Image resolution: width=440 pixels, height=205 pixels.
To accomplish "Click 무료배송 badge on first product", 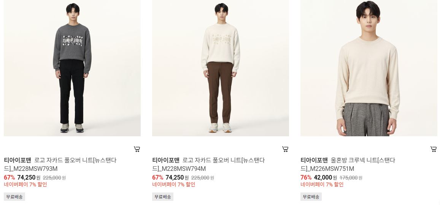I will point(14,197).
